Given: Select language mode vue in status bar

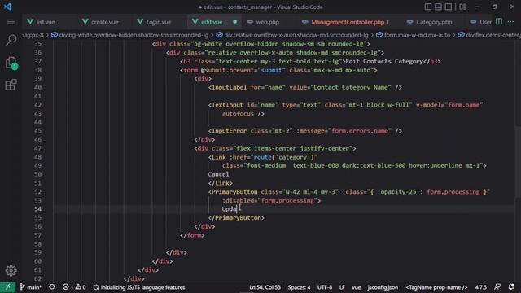Looking at the screenshot, I should click(357, 287).
